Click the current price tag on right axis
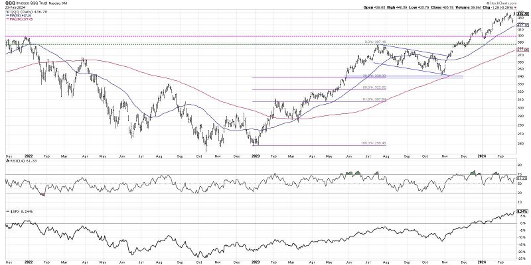Image resolution: width=531 pixels, height=265 pixels. pos(524,13)
